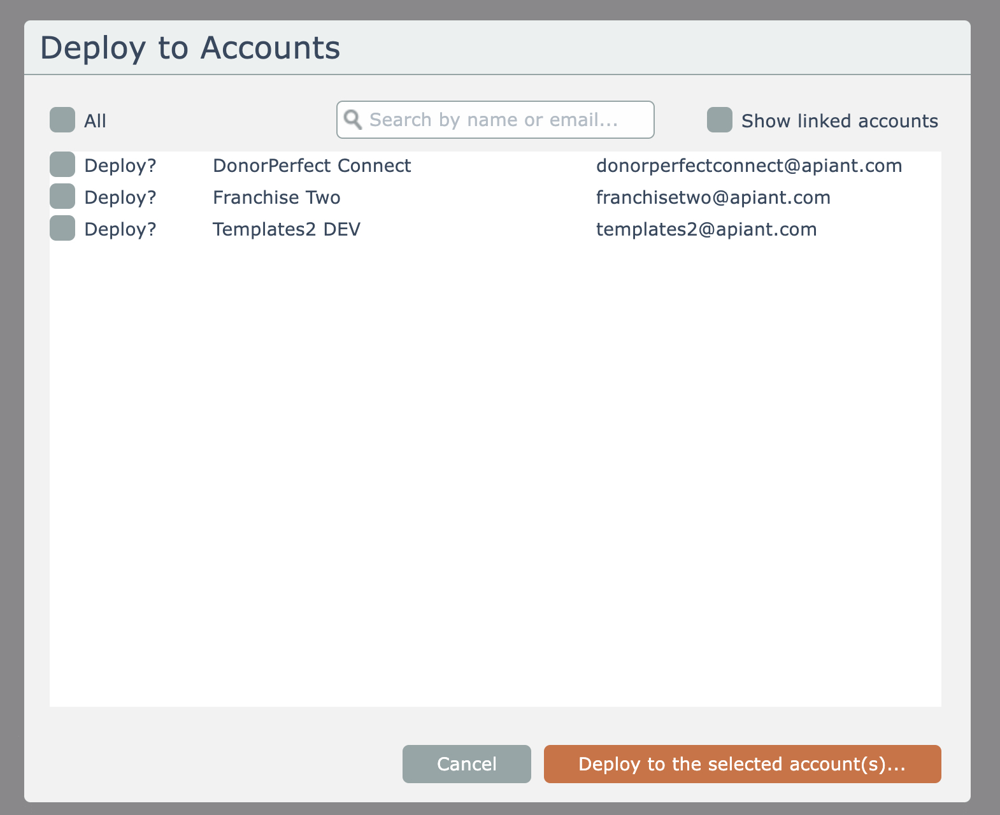Image resolution: width=1000 pixels, height=815 pixels.
Task: Click the "Show linked accounts" label text
Action: [x=839, y=121]
